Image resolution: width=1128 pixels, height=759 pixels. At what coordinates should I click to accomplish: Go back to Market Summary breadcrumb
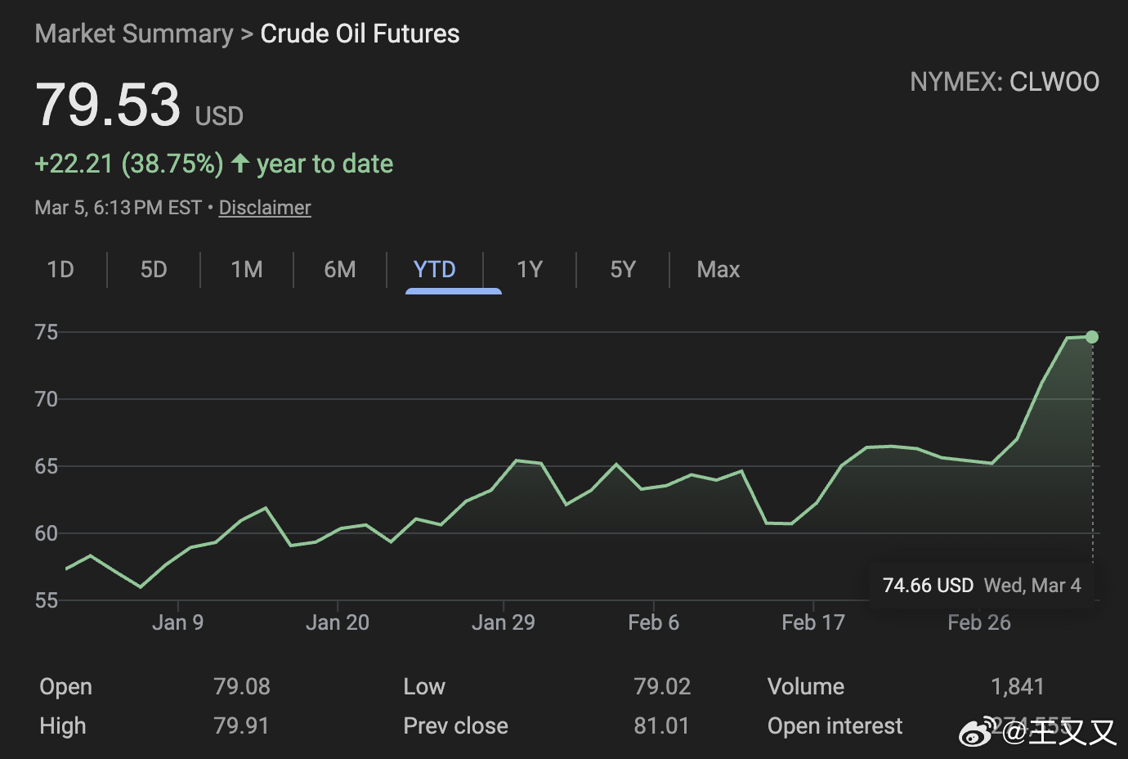coord(134,34)
